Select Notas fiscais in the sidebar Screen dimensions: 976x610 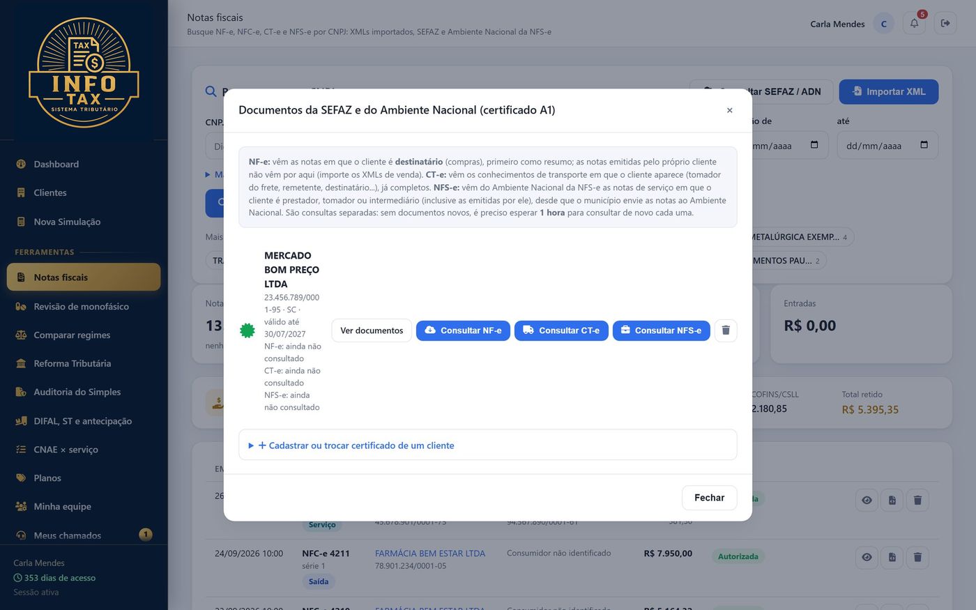pos(84,277)
